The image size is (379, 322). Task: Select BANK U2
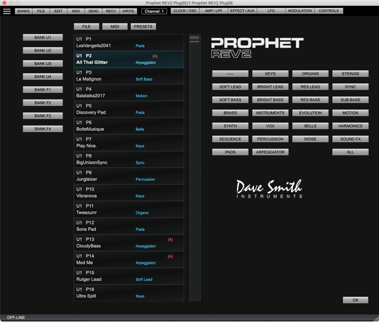point(43,50)
